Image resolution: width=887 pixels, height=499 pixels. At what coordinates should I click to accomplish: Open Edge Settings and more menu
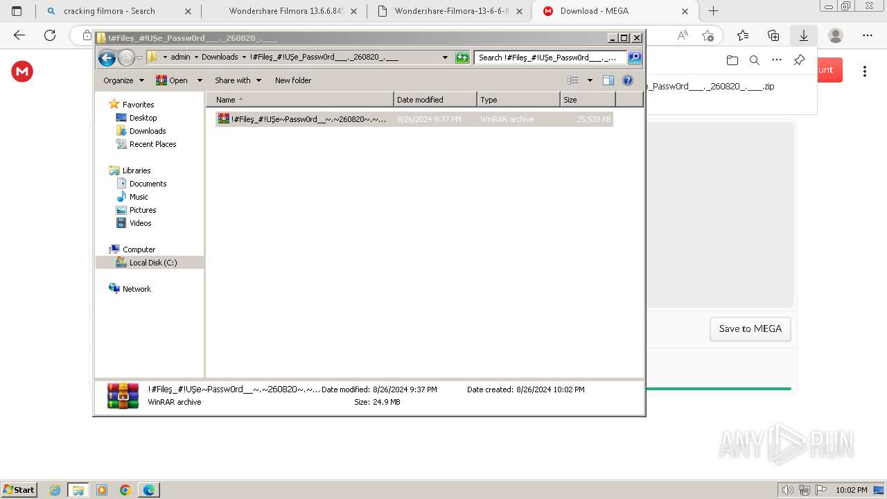click(868, 35)
